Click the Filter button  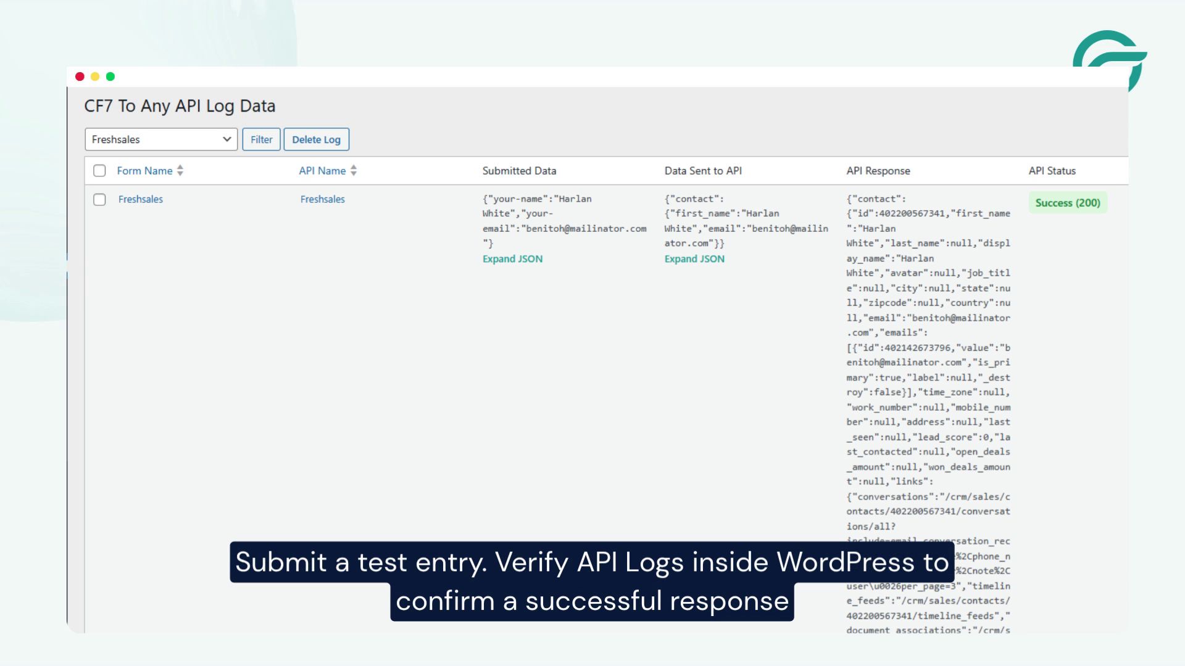tap(262, 139)
